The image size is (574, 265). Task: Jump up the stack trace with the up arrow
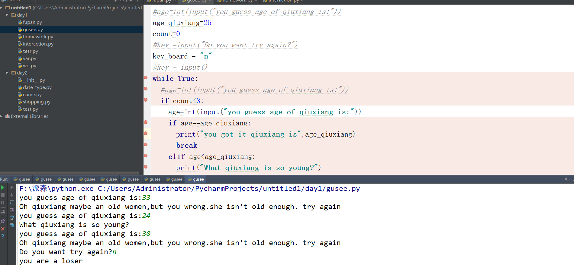[x=12, y=188]
